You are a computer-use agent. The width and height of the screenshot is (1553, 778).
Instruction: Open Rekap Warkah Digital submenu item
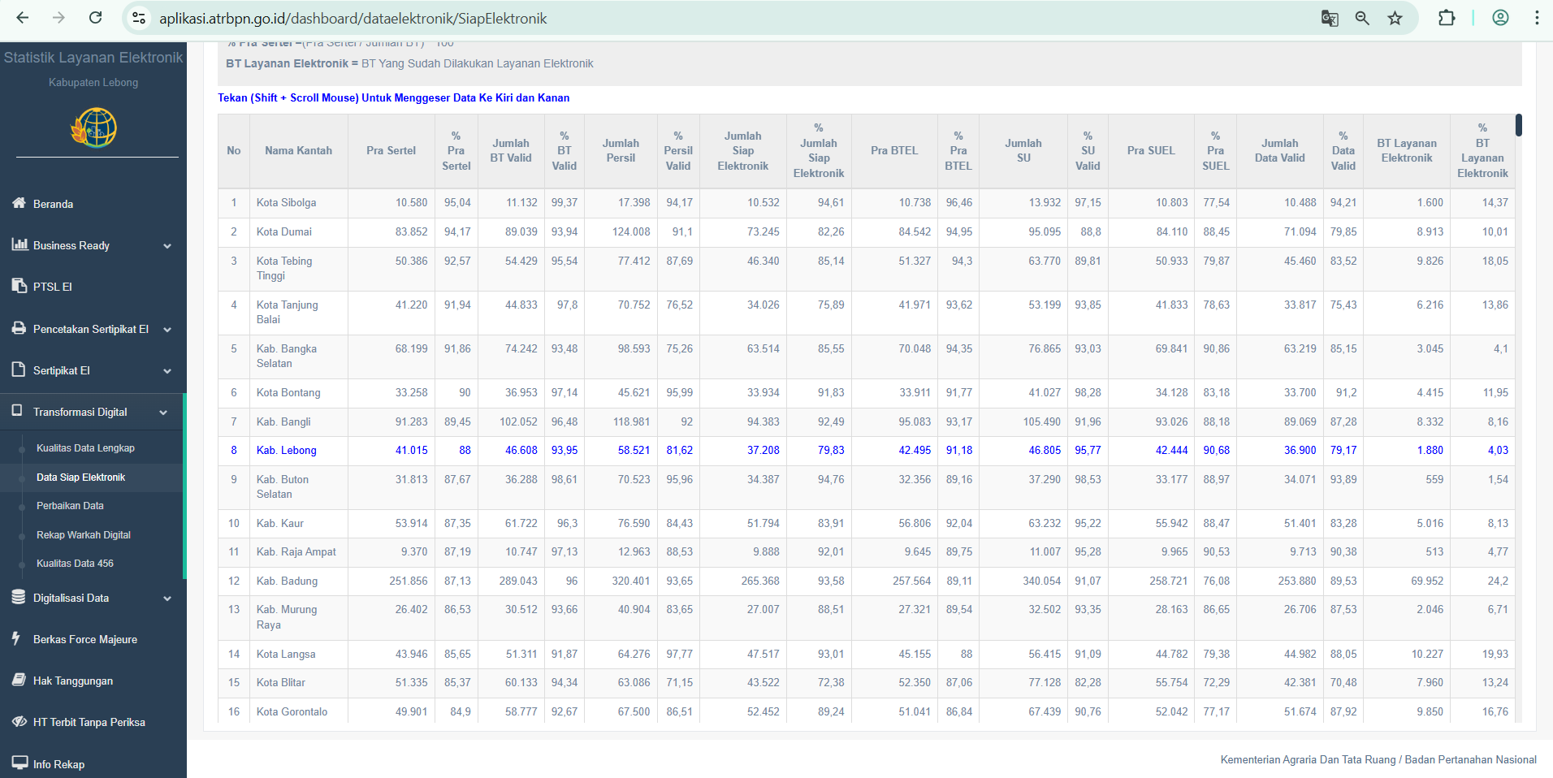tap(83, 535)
